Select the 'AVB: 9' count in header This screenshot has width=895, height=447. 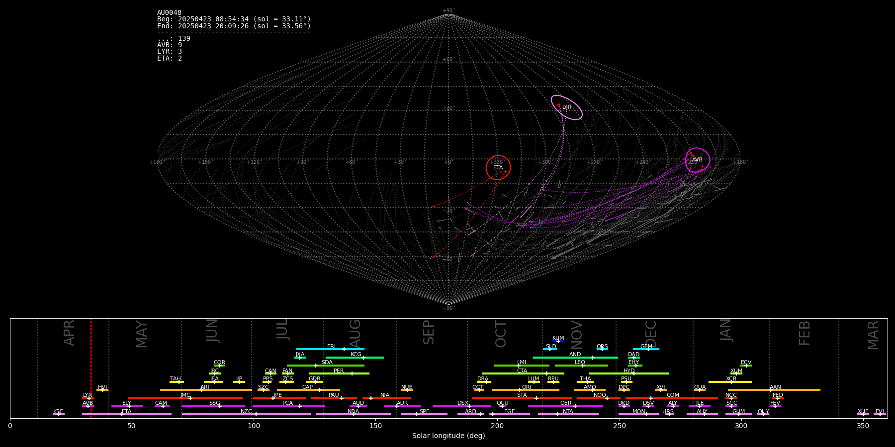[170, 45]
